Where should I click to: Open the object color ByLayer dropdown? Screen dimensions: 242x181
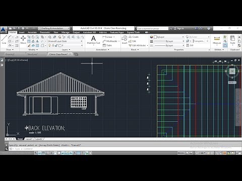[169, 37]
